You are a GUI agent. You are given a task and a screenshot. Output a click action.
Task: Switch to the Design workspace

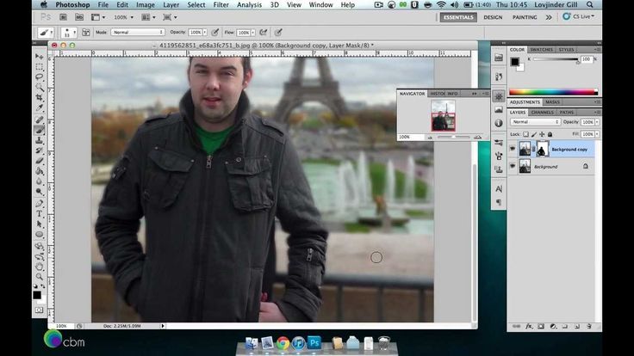(493, 16)
